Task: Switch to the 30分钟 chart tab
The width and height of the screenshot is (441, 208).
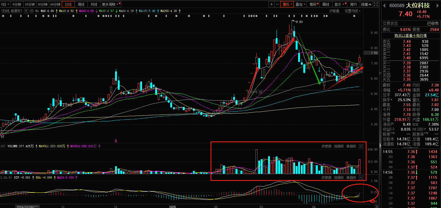Action: [x=42, y=4]
